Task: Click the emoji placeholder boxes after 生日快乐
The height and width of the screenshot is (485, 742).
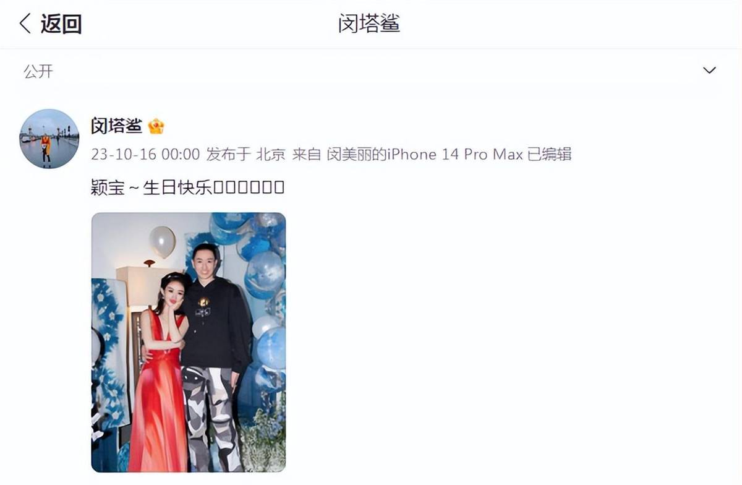Action: point(249,187)
